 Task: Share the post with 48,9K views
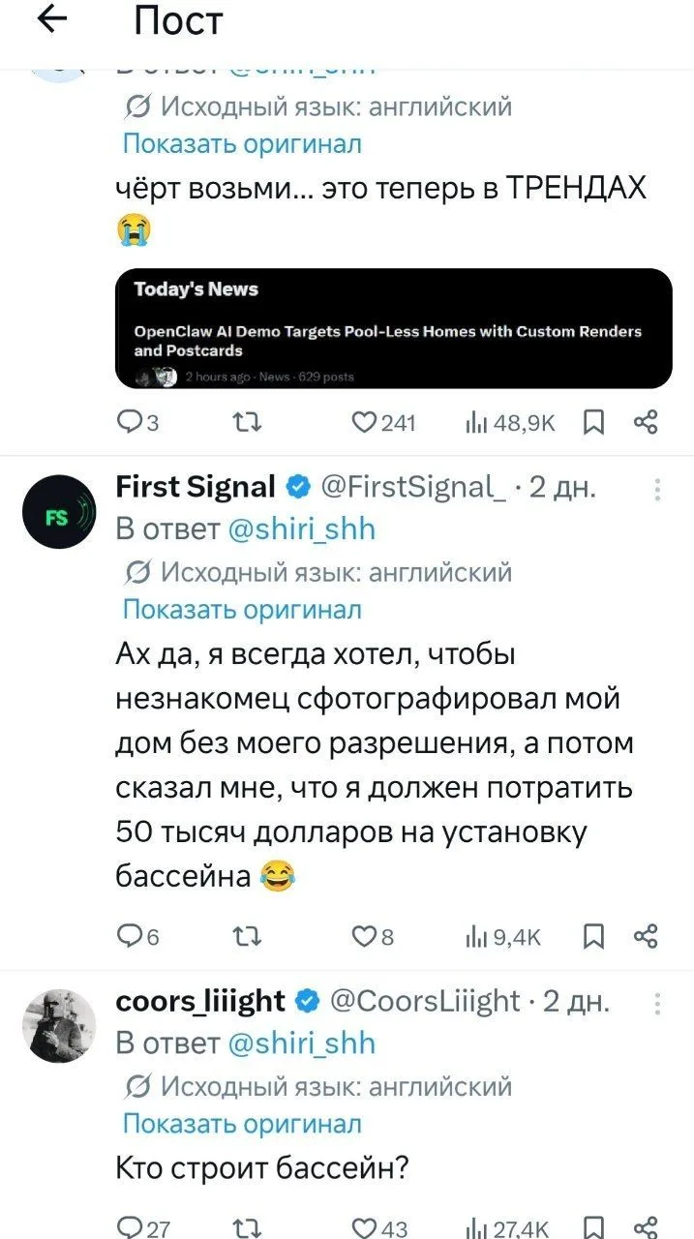click(x=645, y=422)
